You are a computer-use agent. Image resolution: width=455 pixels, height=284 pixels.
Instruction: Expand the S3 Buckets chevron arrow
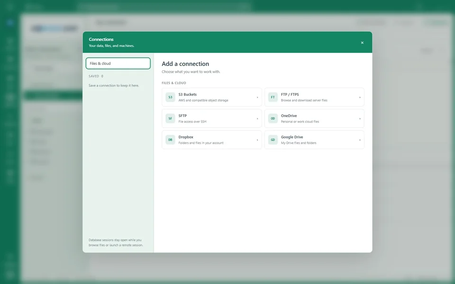[x=257, y=98]
